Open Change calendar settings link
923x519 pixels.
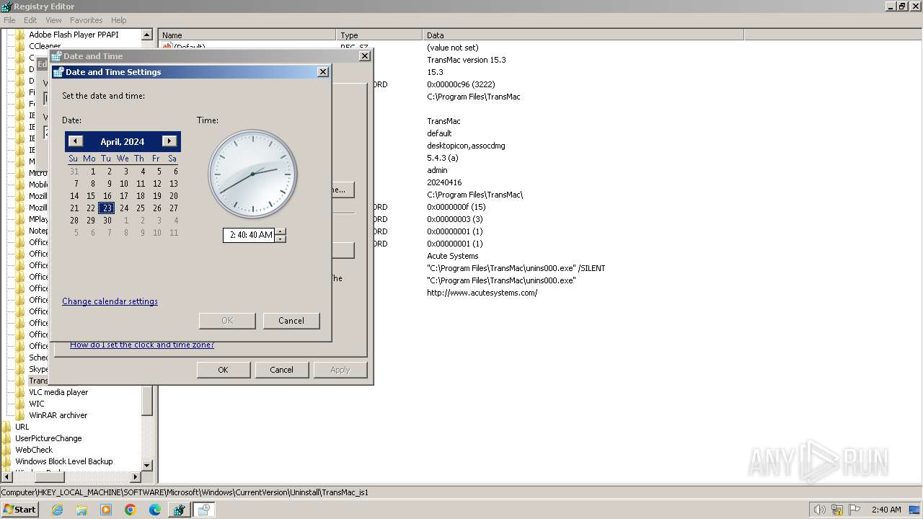click(x=110, y=301)
